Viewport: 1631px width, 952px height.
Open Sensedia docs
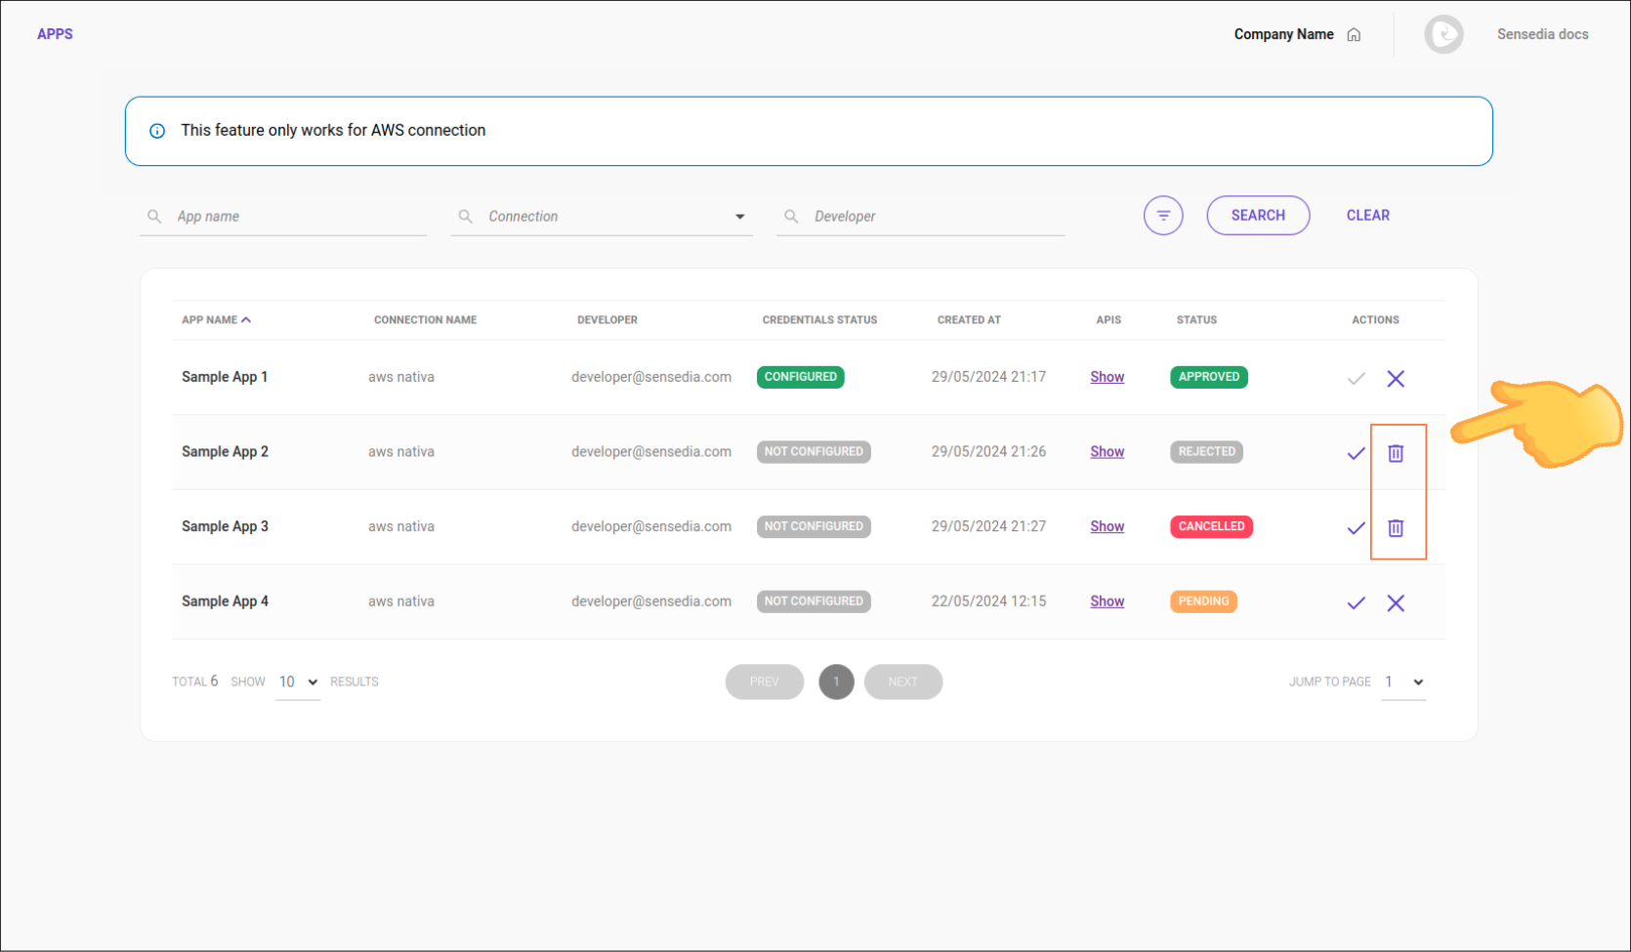pyautogui.click(x=1542, y=34)
